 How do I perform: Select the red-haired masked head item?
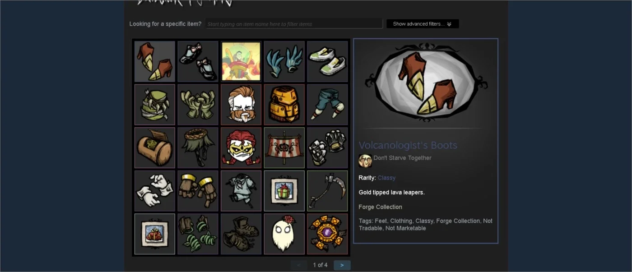click(x=241, y=148)
